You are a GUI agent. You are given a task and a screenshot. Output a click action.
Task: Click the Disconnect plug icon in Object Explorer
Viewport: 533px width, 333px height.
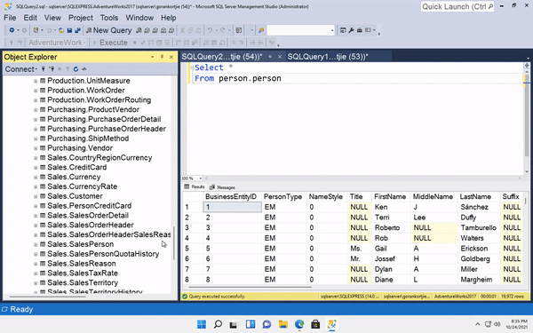click(52, 69)
